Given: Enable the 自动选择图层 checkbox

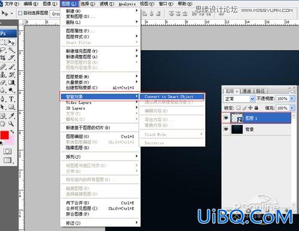Looking at the screenshot, I should [x=20, y=13].
